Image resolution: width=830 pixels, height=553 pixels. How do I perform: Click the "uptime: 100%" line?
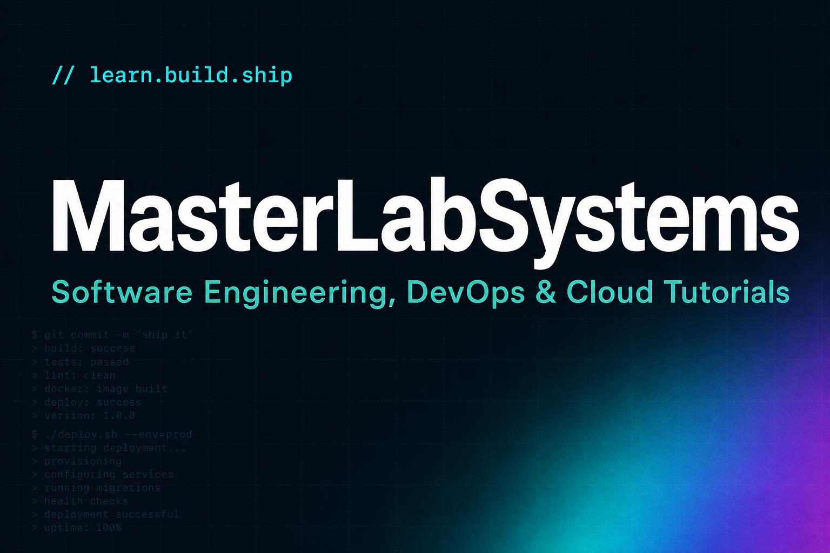77,528
